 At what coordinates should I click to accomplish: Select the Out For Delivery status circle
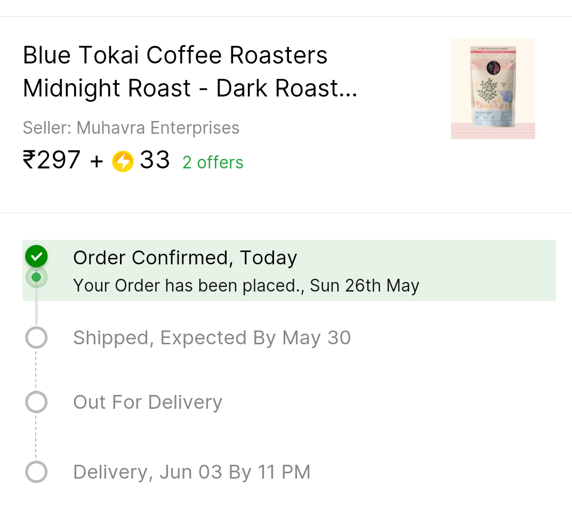[36, 402]
